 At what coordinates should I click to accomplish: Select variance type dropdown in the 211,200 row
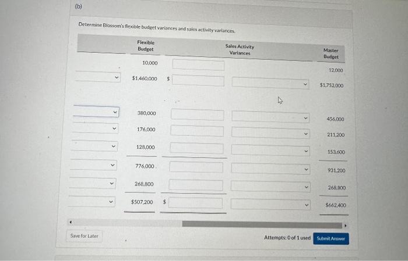coord(270,133)
